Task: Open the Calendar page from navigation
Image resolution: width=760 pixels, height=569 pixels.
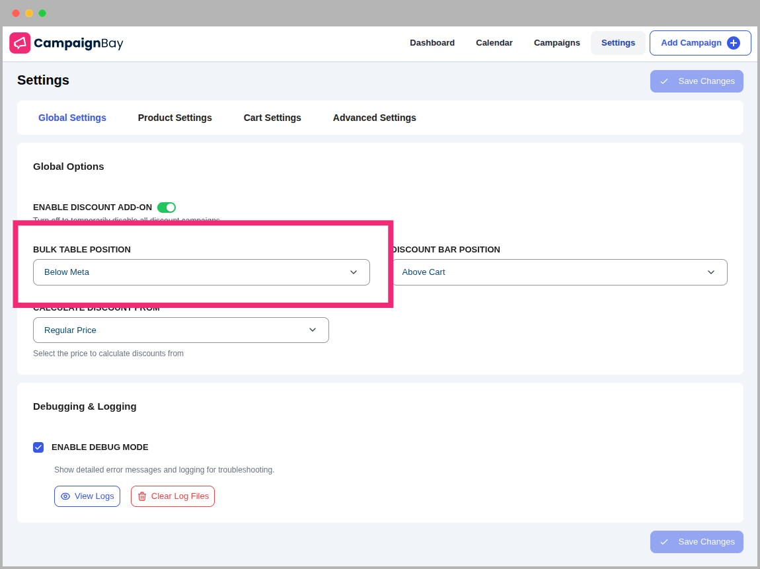Action: click(x=494, y=43)
